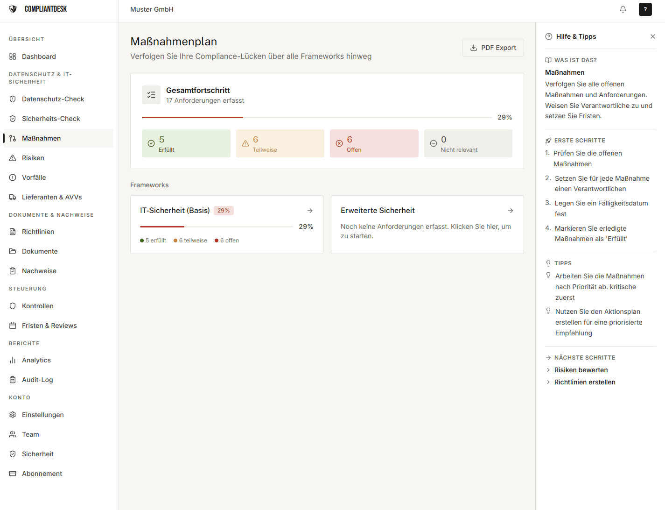Click the Einstellungen gear icon
Viewport: 665px width, 510px height.
pos(13,415)
